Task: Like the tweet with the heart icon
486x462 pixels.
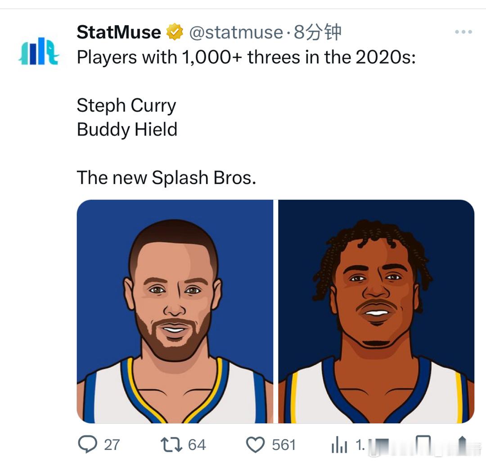Action: pyautogui.click(x=256, y=445)
